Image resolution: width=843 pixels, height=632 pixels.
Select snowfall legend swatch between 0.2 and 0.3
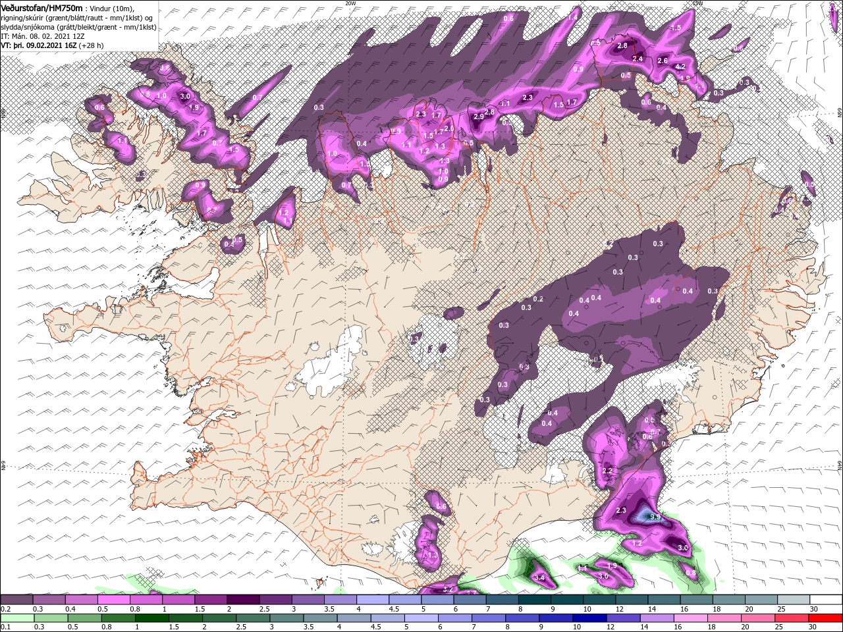(x=16, y=600)
